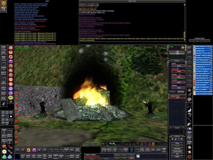This screenshot has width=213, height=160.
Task: Click Nolella's familiar pet health bar
Action: [92, 156]
